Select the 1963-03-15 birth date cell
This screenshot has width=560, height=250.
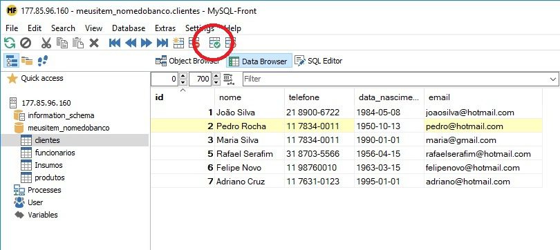point(389,168)
